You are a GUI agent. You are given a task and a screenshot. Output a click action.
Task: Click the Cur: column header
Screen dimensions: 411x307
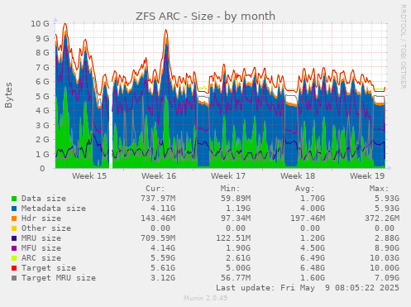click(155, 189)
